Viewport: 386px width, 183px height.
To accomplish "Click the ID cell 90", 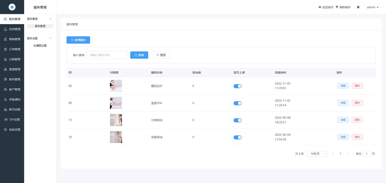I will point(70,86).
